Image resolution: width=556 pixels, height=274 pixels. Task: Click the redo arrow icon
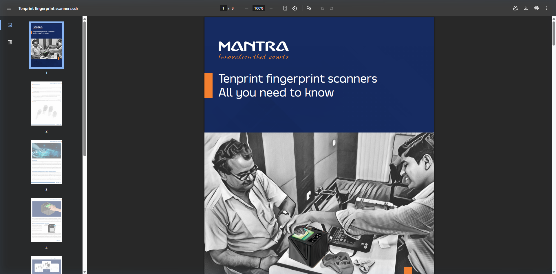(332, 8)
